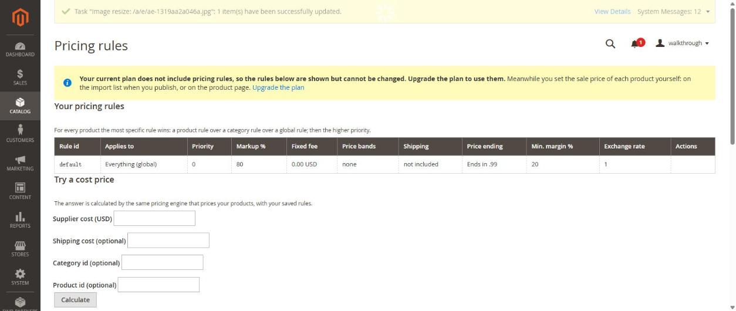The height and width of the screenshot is (311, 736).
Task: Focus the Product id (optional) field
Action: click(158, 285)
